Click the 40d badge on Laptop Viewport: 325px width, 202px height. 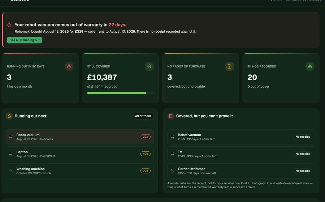pyautogui.click(x=146, y=154)
